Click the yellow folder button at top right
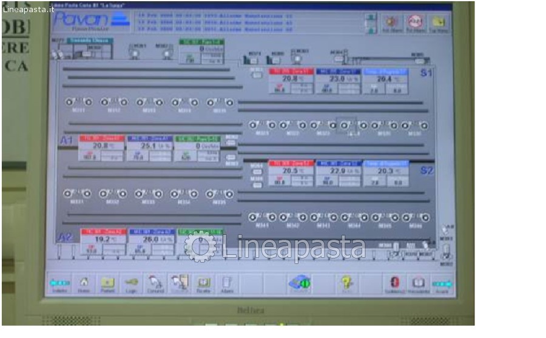The height and width of the screenshot is (338, 546). point(438,22)
